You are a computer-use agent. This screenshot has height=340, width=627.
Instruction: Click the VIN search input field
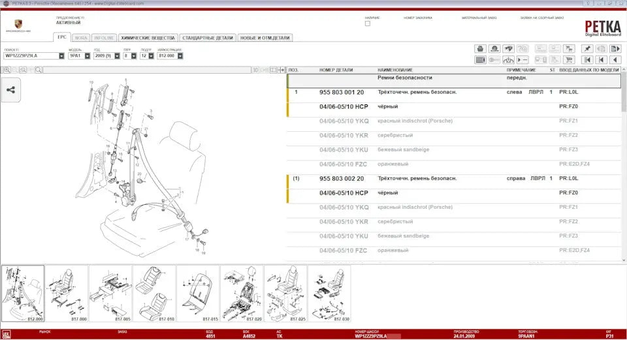pos(31,56)
